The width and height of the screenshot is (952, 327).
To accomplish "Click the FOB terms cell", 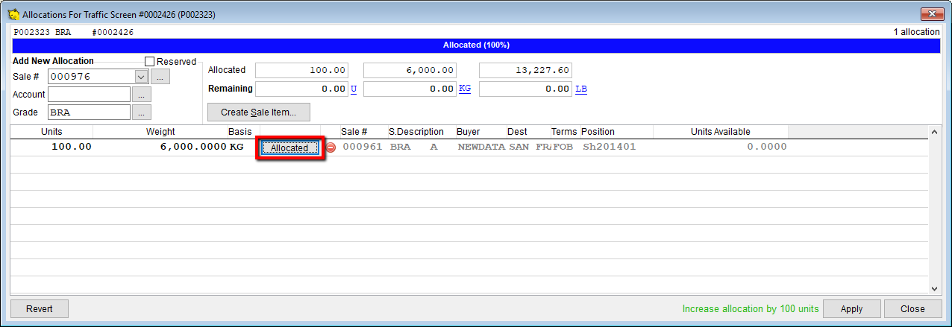I will point(564,147).
